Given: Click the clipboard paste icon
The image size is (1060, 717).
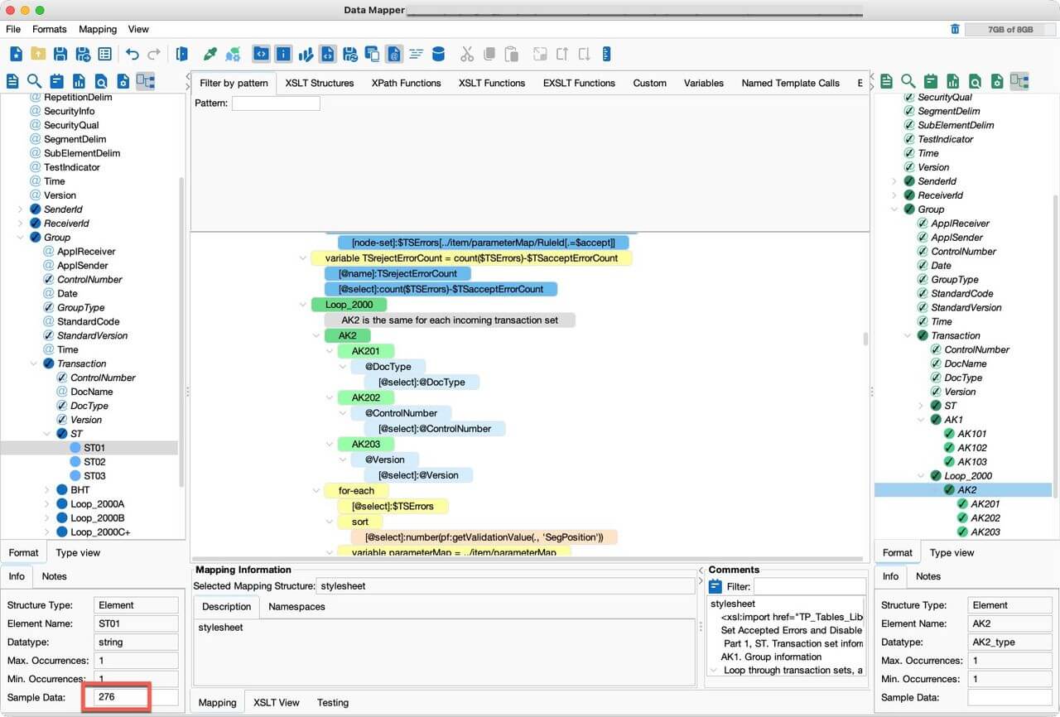Looking at the screenshot, I should click(511, 55).
